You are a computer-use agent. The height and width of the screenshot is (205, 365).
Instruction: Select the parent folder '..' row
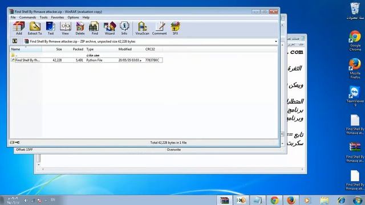tap(86, 55)
